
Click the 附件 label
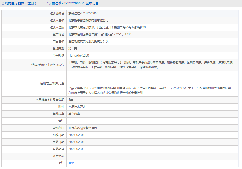coord(61,107)
